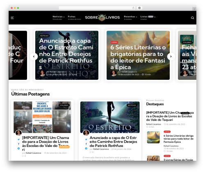This screenshot has width=205, height=173.
Task: Click the author avatar on Doação de Livros card
Action: pyautogui.click(x=18, y=133)
